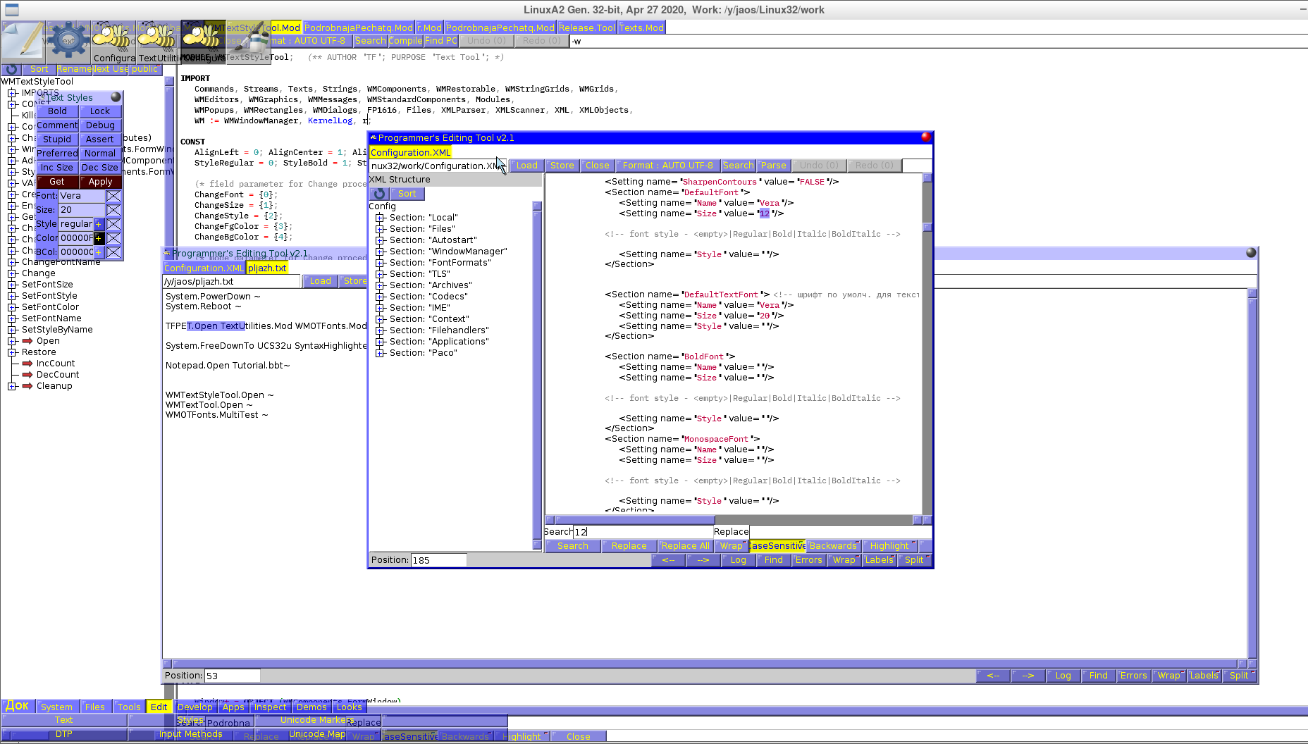Click the Replace text field
The width and height of the screenshot is (1308, 744).
coord(840,532)
